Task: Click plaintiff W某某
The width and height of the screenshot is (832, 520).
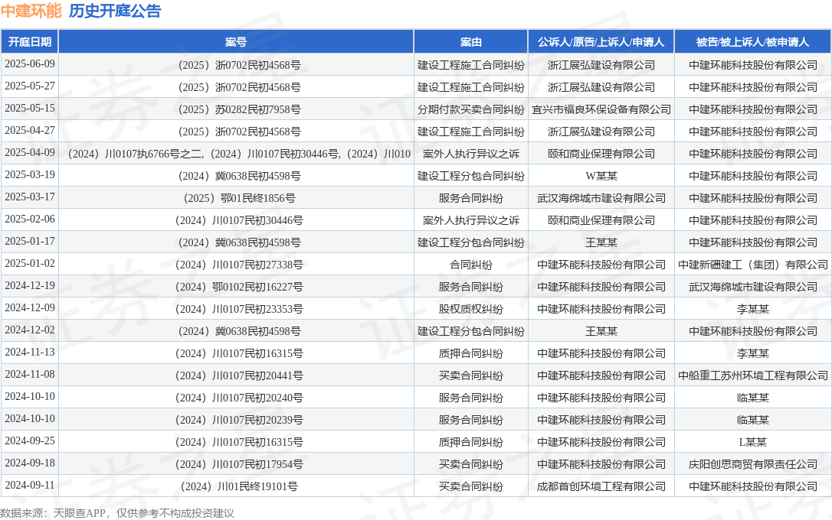Action: coord(601,177)
